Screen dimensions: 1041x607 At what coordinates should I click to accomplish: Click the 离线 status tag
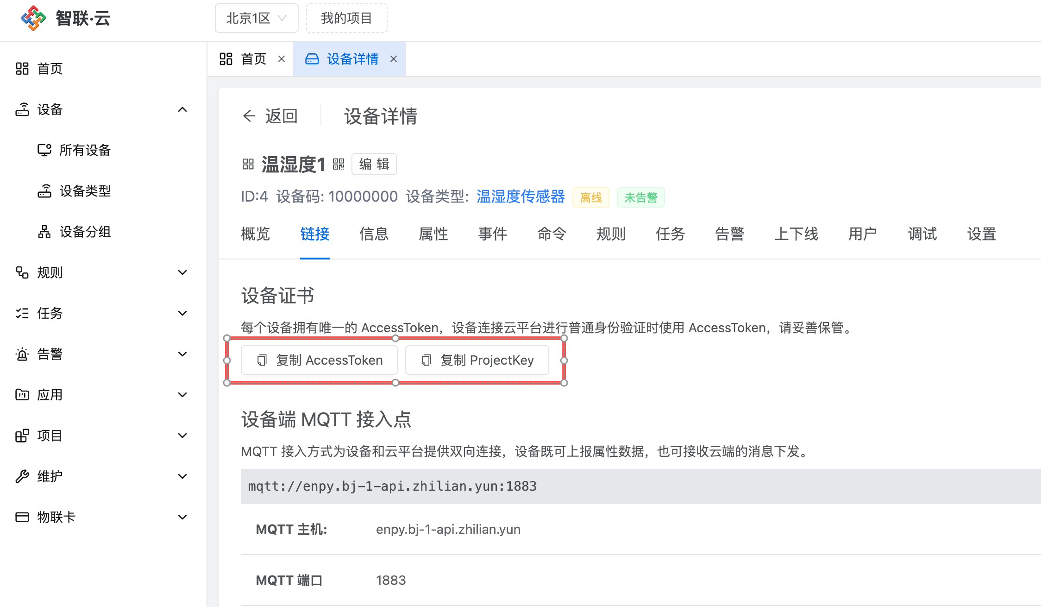(591, 197)
